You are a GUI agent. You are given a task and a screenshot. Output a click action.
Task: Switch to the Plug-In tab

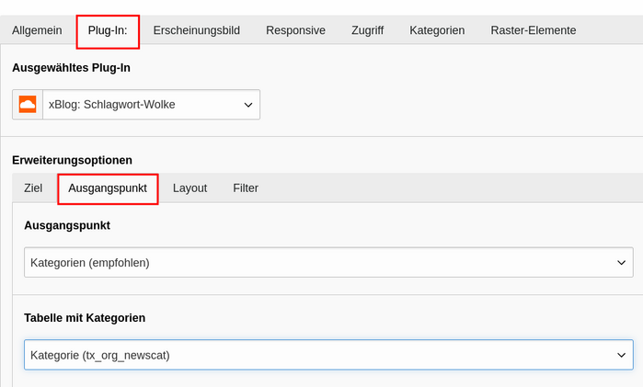click(x=108, y=30)
